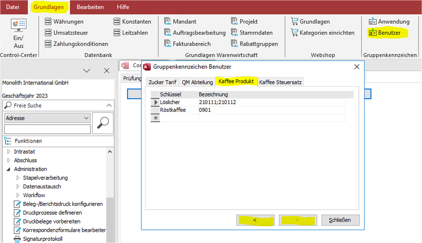
Task: Open the Umsatzsteuer database table
Action: point(66,33)
